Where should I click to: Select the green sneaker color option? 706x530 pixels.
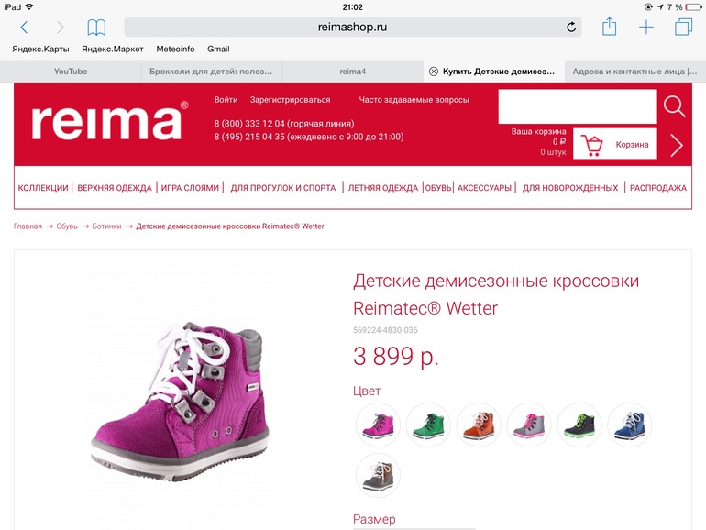428,425
